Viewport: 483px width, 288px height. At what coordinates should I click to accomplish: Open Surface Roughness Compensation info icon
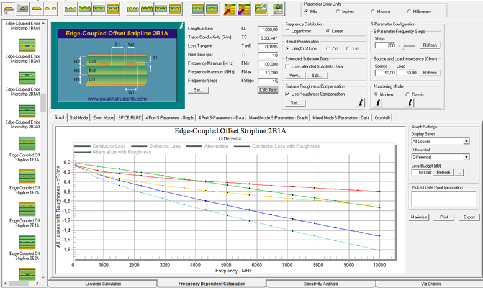click(x=361, y=102)
